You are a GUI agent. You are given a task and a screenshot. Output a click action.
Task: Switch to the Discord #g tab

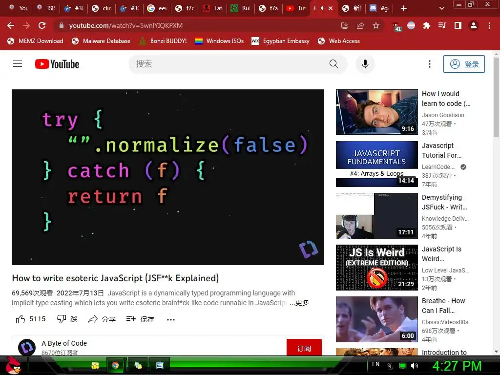(379, 8)
